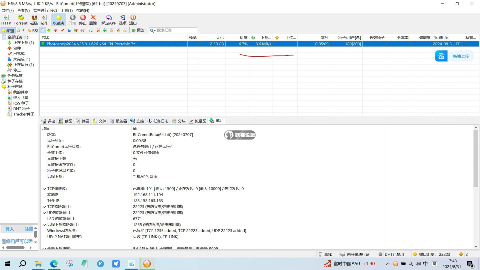The height and width of the screenshot is (270, 480).
Task: Toggle the 收藏夹 favorites panel
Action: pos(59,20)
